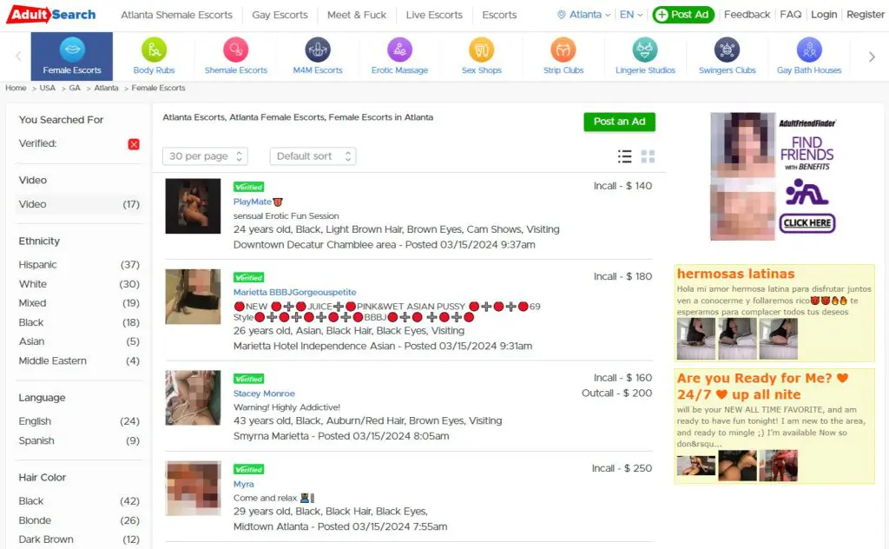Click the green Post an Ad button

point(619,122)
